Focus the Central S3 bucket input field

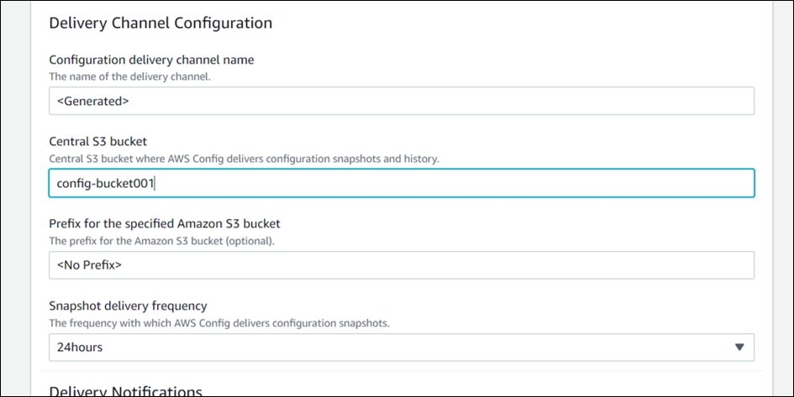(x=401, y=183)
